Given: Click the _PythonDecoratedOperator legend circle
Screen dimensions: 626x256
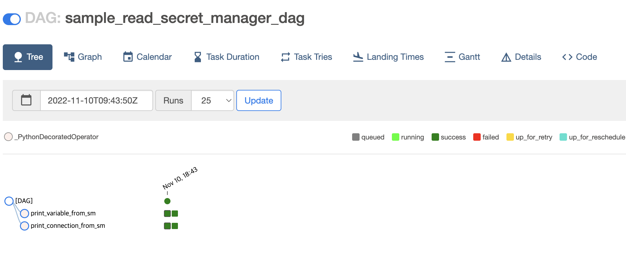Looking at the screenshot, I should click(x=8, y=137).
